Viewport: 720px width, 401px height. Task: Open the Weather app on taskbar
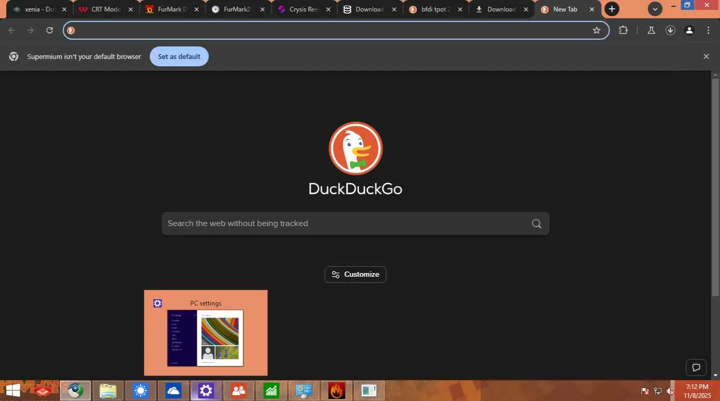point(140,391)
